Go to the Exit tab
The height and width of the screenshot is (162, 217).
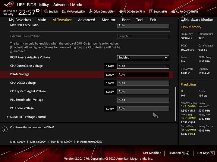(x=153, y=20)
